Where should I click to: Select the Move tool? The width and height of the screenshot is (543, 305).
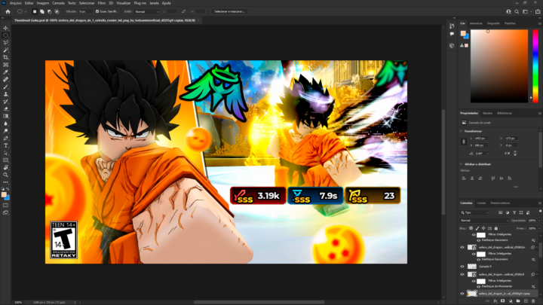(5, 28)
